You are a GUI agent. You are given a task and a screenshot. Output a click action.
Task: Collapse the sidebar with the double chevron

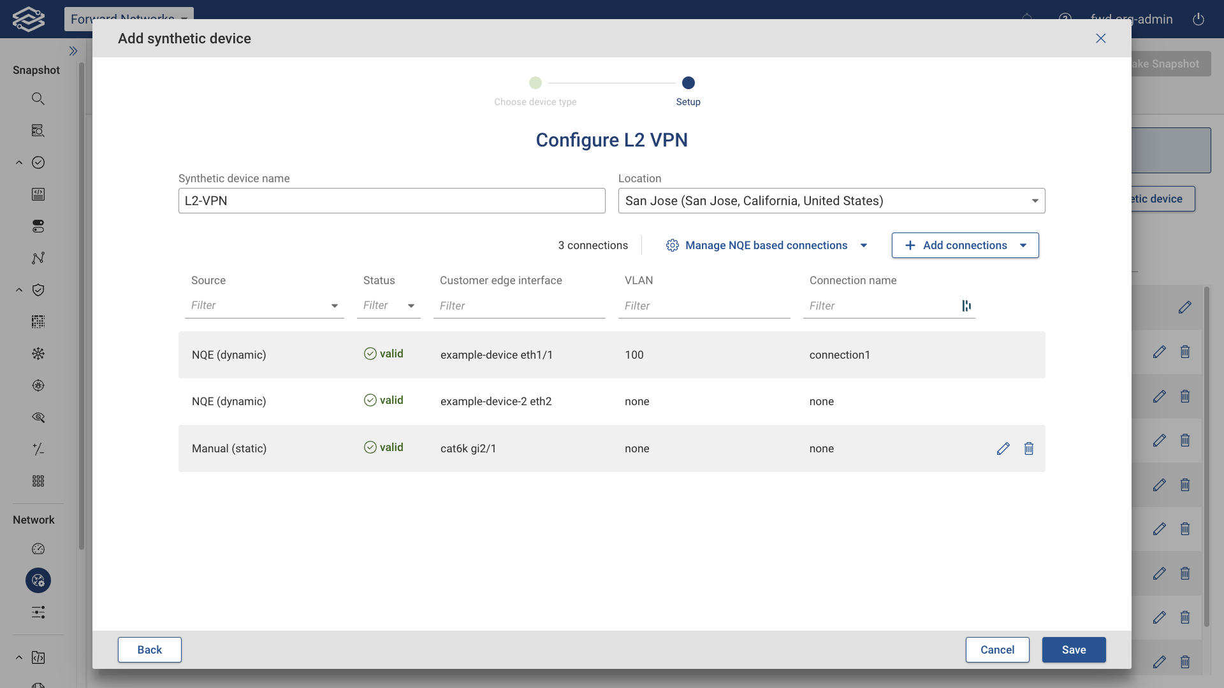pos(73,51)
